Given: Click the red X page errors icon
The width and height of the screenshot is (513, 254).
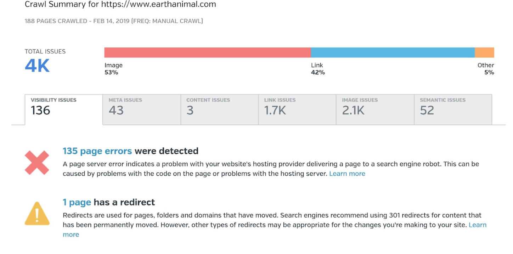Looking at the screenshot, I should 37,163.
